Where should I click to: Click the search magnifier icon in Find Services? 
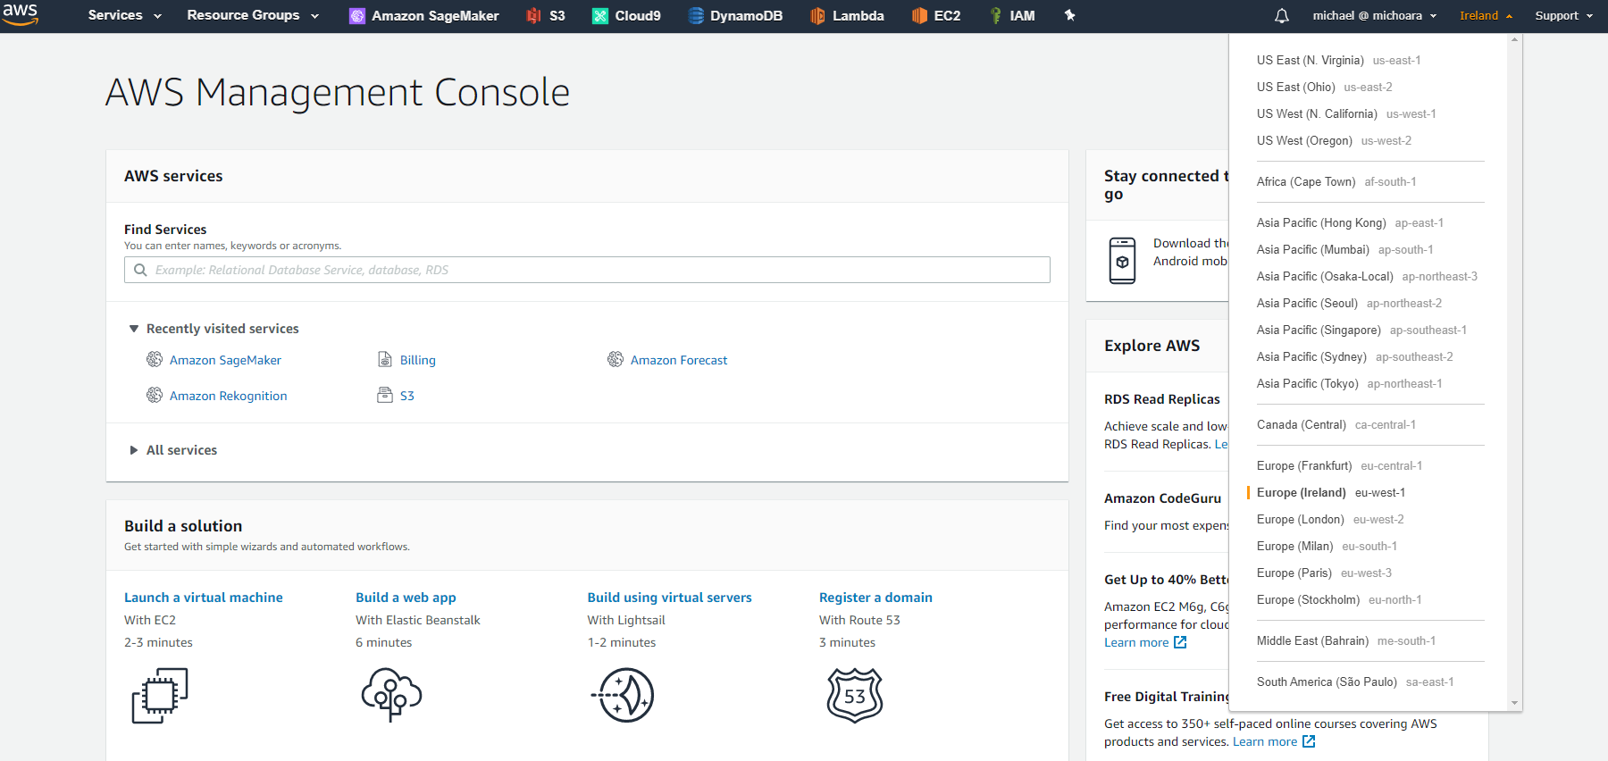coord(140,270)
